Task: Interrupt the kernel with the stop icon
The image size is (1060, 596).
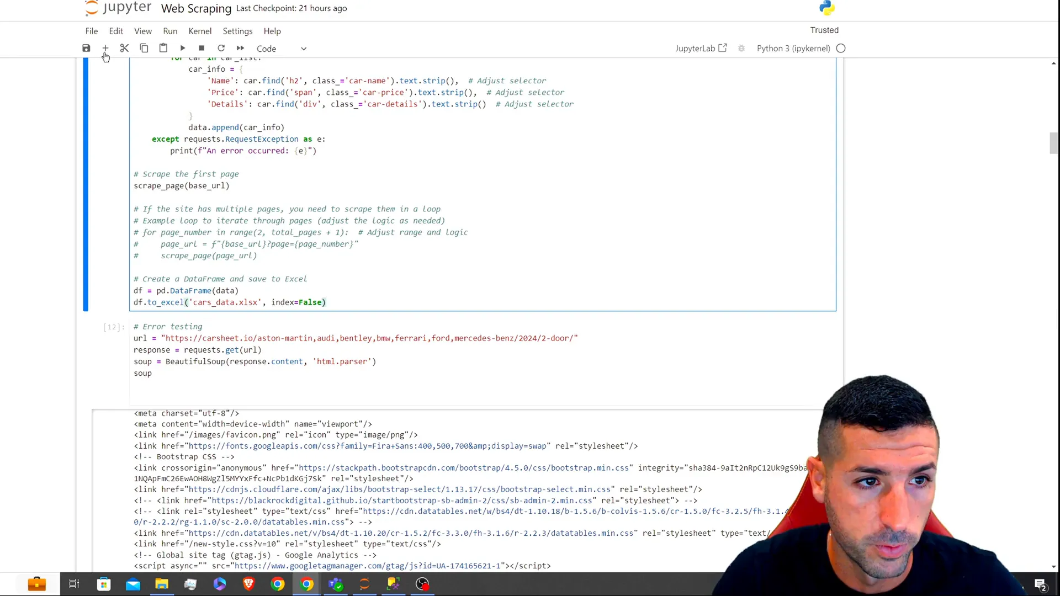Action: pos(202,49)
